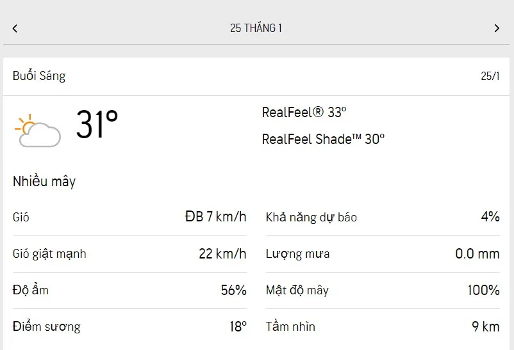Image resolution: width=514 pixels, height=350 pixels.
Task: Go to next day with right arrow
Action: click(x=497, y=28)
